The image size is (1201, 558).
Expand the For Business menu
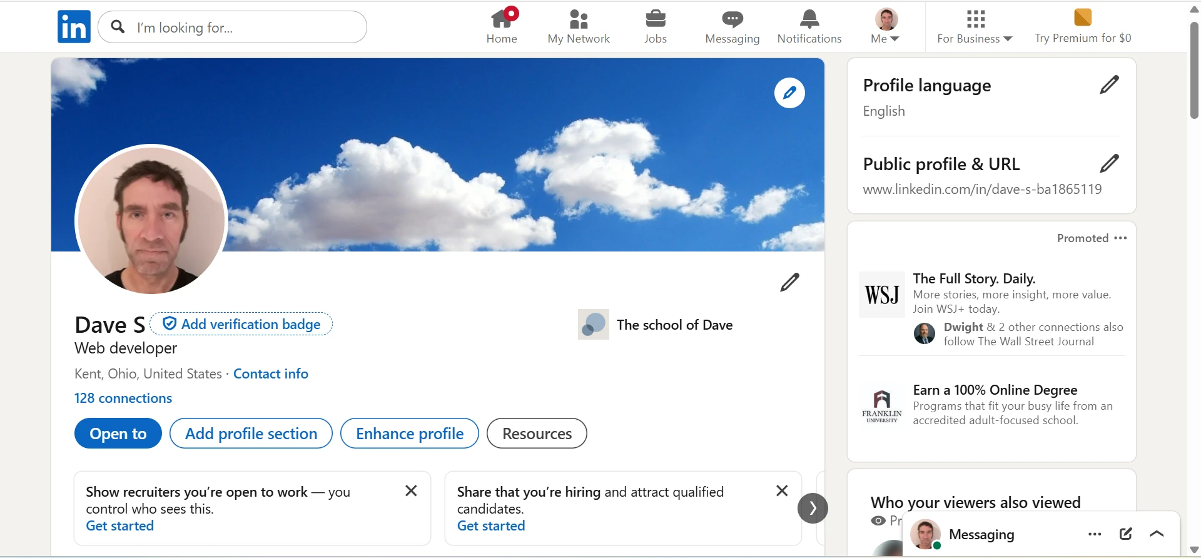[x=975, y=26]
